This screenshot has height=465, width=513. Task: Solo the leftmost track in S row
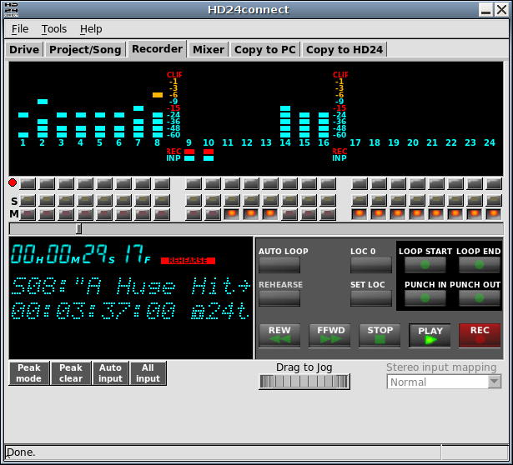coord(28,200)
